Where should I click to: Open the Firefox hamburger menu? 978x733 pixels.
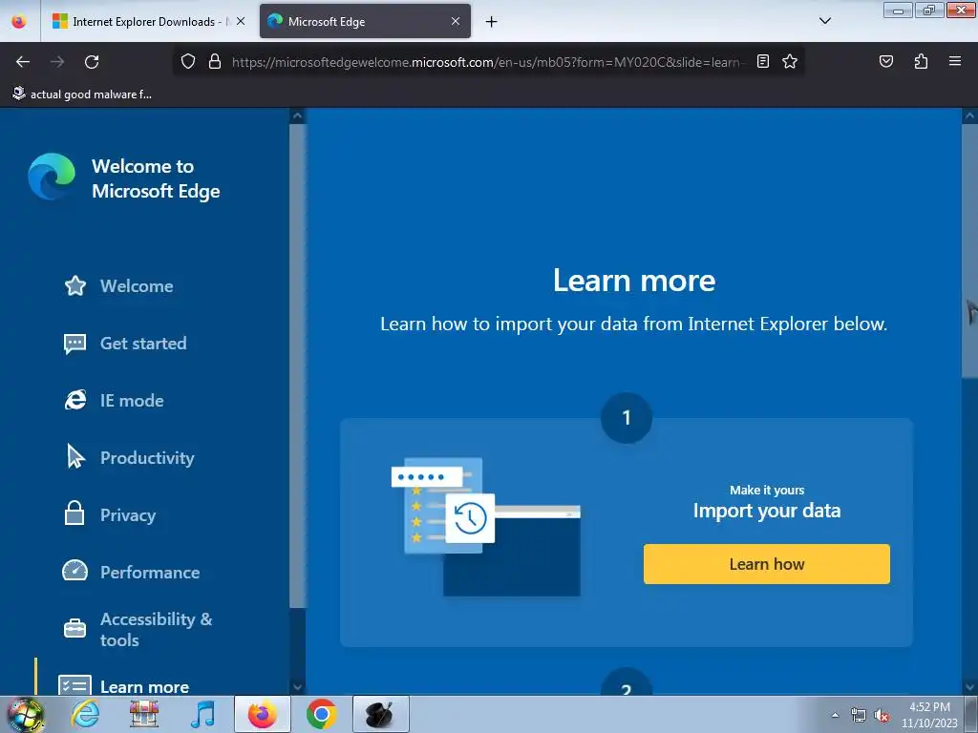pos(955,61)
